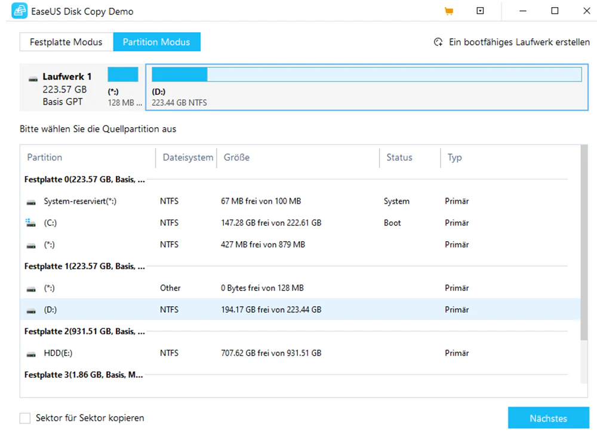This screenshot has height=434, width=597.
Task: Click the partition list vertical scrollbar
Action: (584, 242)
